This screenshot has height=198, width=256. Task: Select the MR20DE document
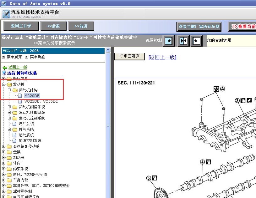tap(32, 96)
